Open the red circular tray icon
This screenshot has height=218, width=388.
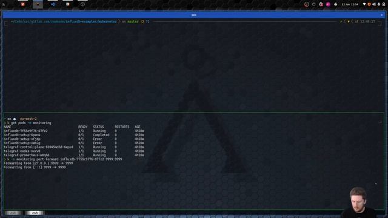coord(307,4)
